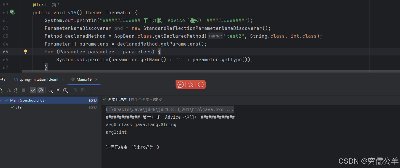Open the sort tests dropdown
400x168 pixels.
(x=50, y=90)
